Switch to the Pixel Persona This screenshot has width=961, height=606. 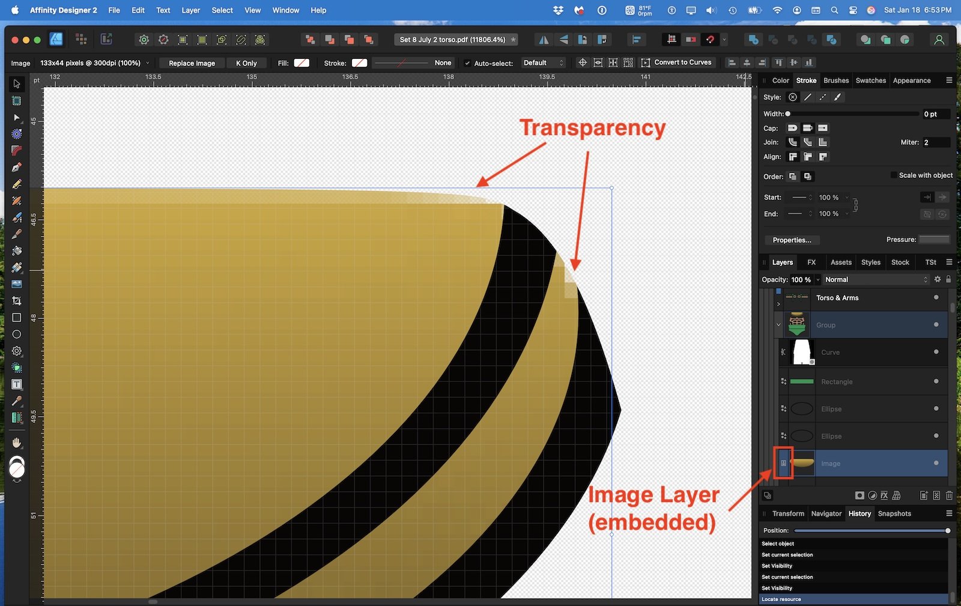81,40
